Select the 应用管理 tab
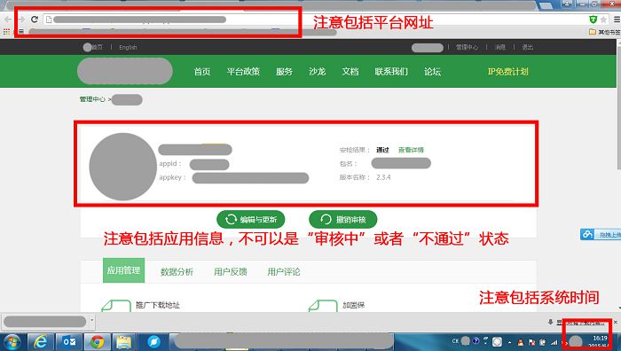The height and width of the screenshot is (351, 621). coord(123,270)
